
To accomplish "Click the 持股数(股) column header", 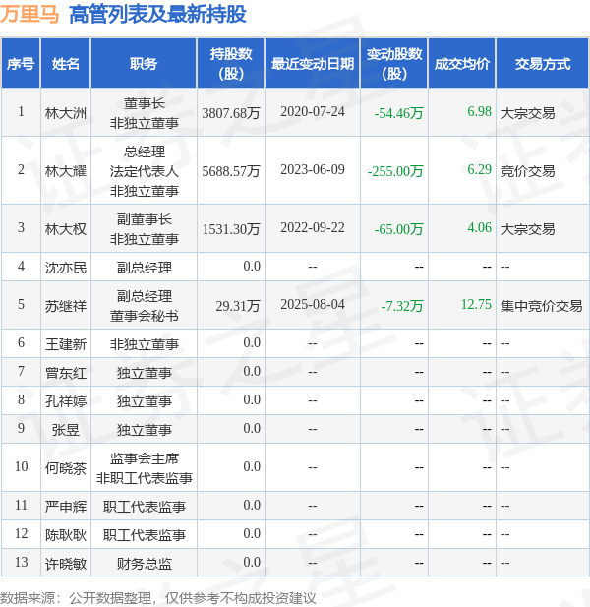I will pos(231,64).
